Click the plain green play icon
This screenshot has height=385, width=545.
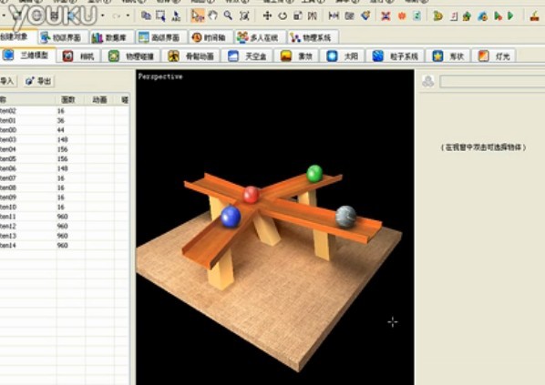pyautogui.click(x=510, y=15)
